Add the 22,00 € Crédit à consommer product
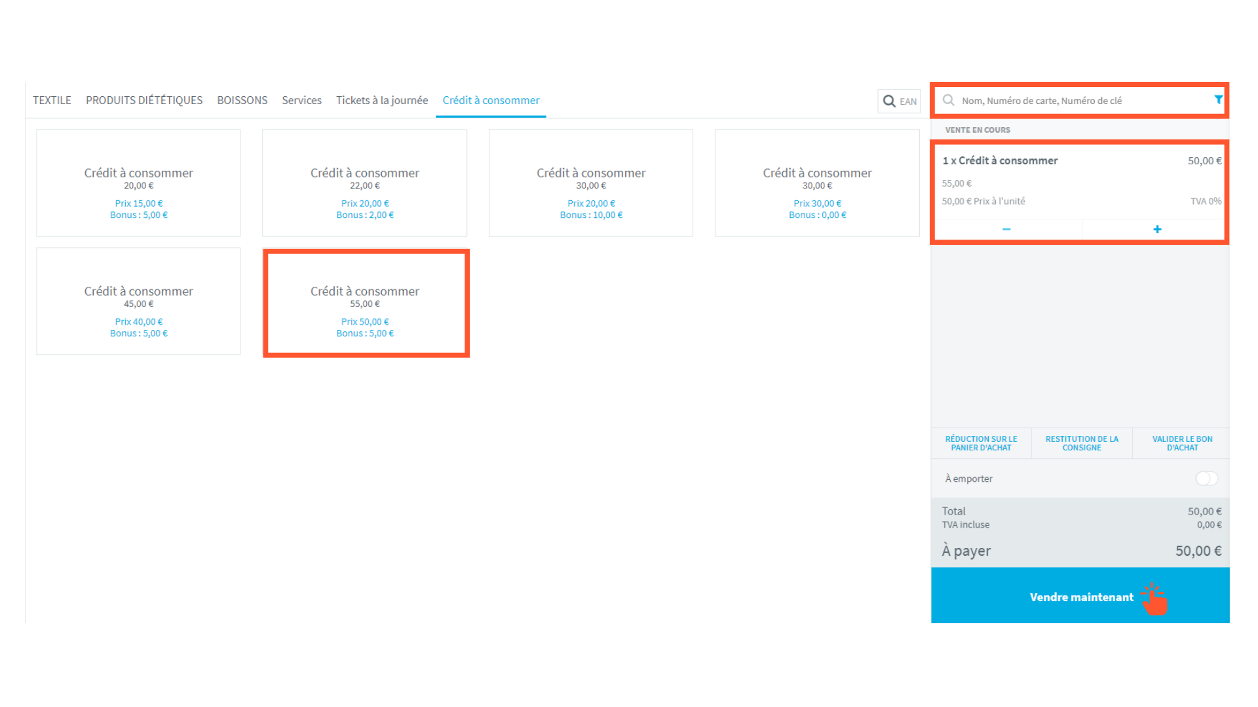This screenshot has height=707, width=1258. [x=364, y=183]
